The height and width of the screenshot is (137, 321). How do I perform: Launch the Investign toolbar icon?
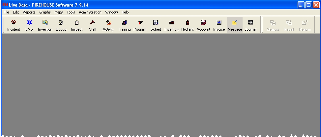coord(45,25)
